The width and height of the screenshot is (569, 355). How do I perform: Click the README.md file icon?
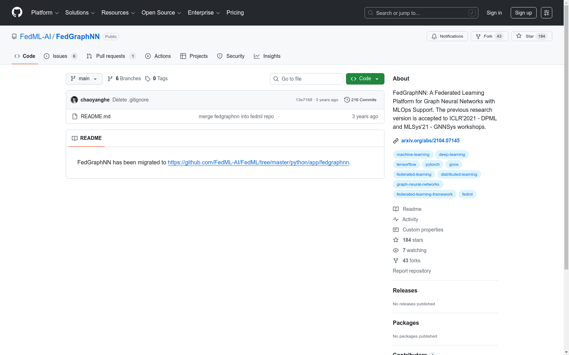pyautogui.click(x=75, y=116)
